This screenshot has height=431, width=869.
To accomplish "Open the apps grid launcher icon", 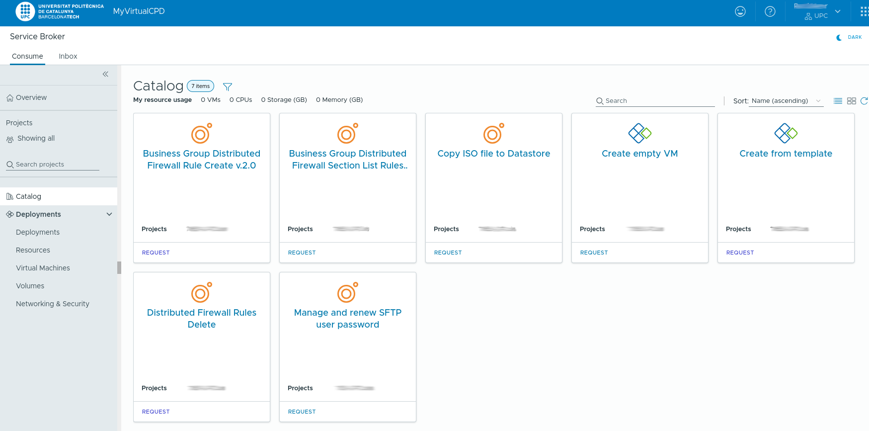I will pos(864,11).
